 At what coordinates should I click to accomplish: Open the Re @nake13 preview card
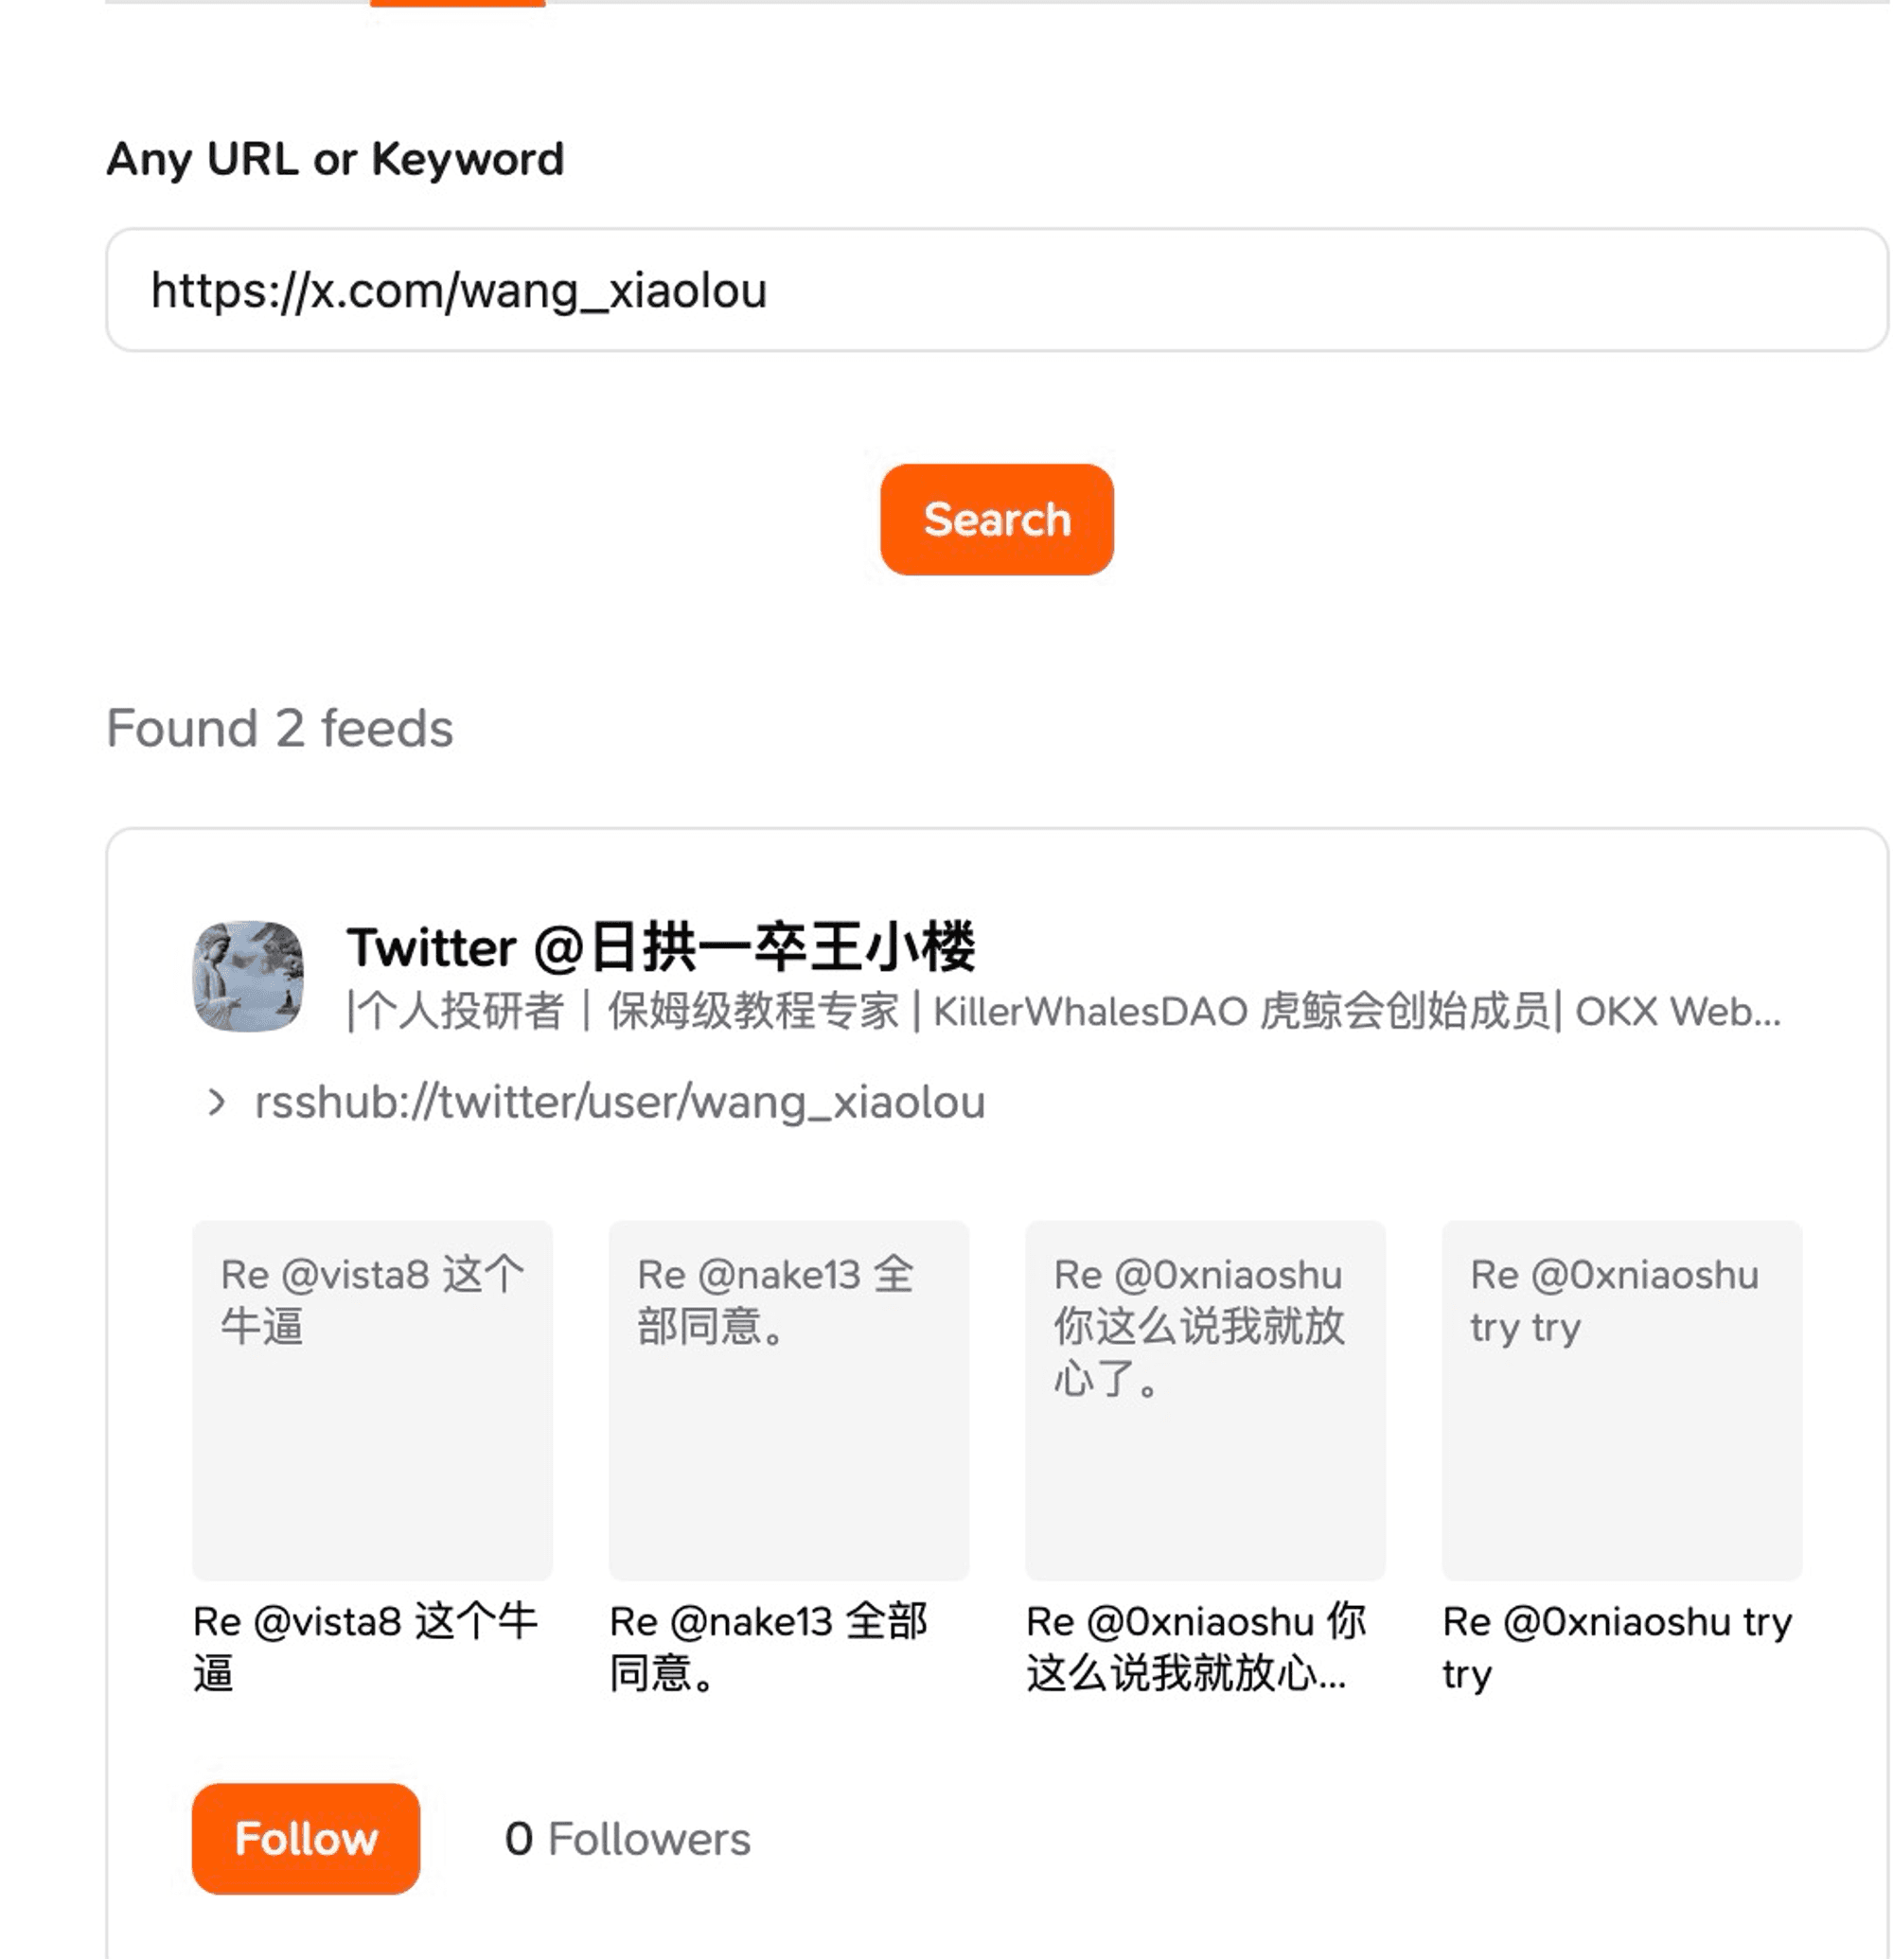(788, 1400)
